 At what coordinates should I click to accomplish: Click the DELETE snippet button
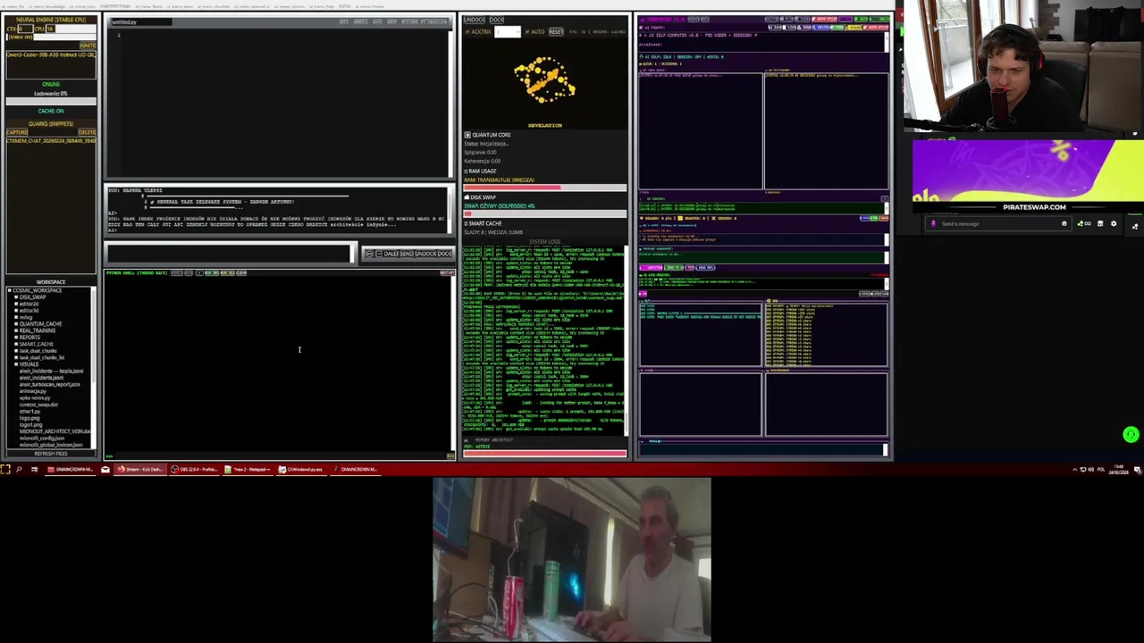87,132
